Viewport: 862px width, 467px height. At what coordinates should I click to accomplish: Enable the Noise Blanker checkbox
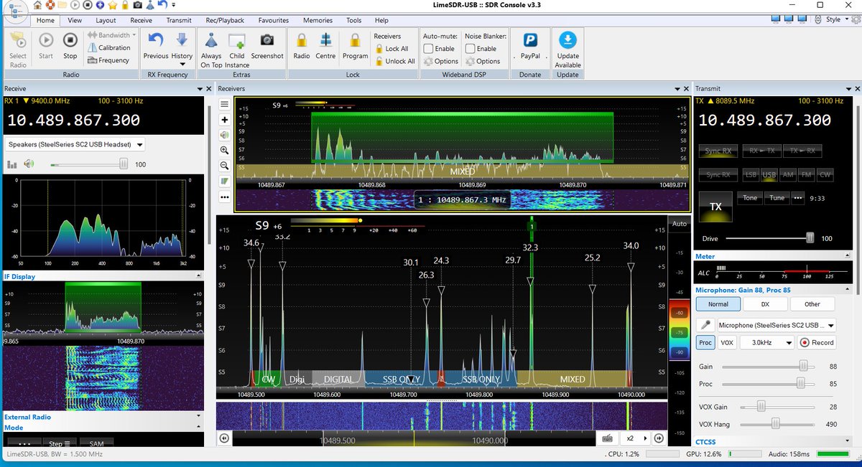(x=471, y=49)
